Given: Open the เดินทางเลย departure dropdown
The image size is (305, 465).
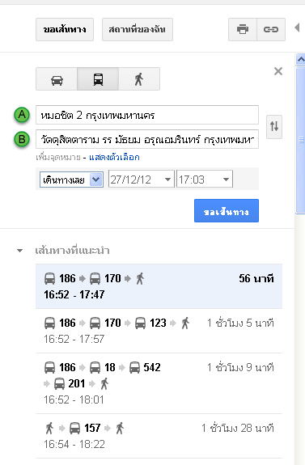Looking at the screenshot, I should [x=71, y=180].
